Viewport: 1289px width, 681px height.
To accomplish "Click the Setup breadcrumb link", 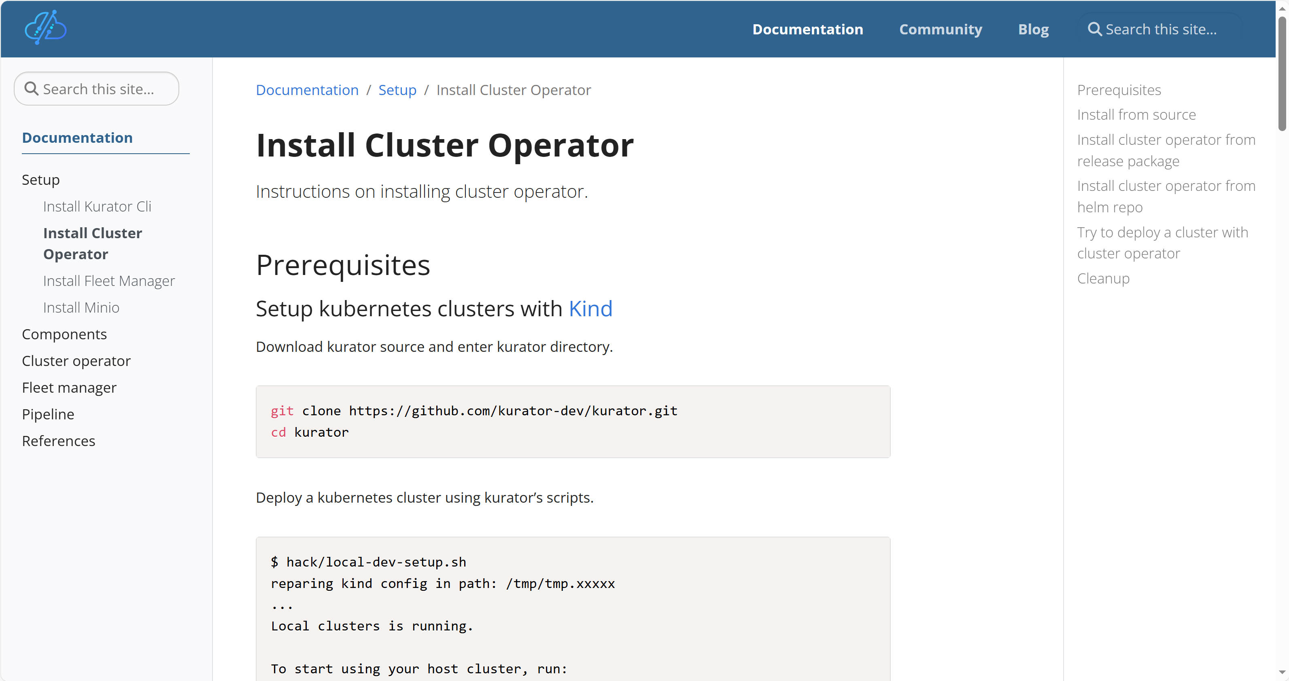I will point(397,90).
